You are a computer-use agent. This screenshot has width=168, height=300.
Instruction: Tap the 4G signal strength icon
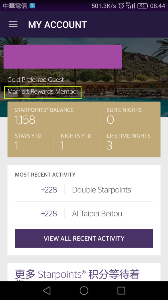(130, 5)
